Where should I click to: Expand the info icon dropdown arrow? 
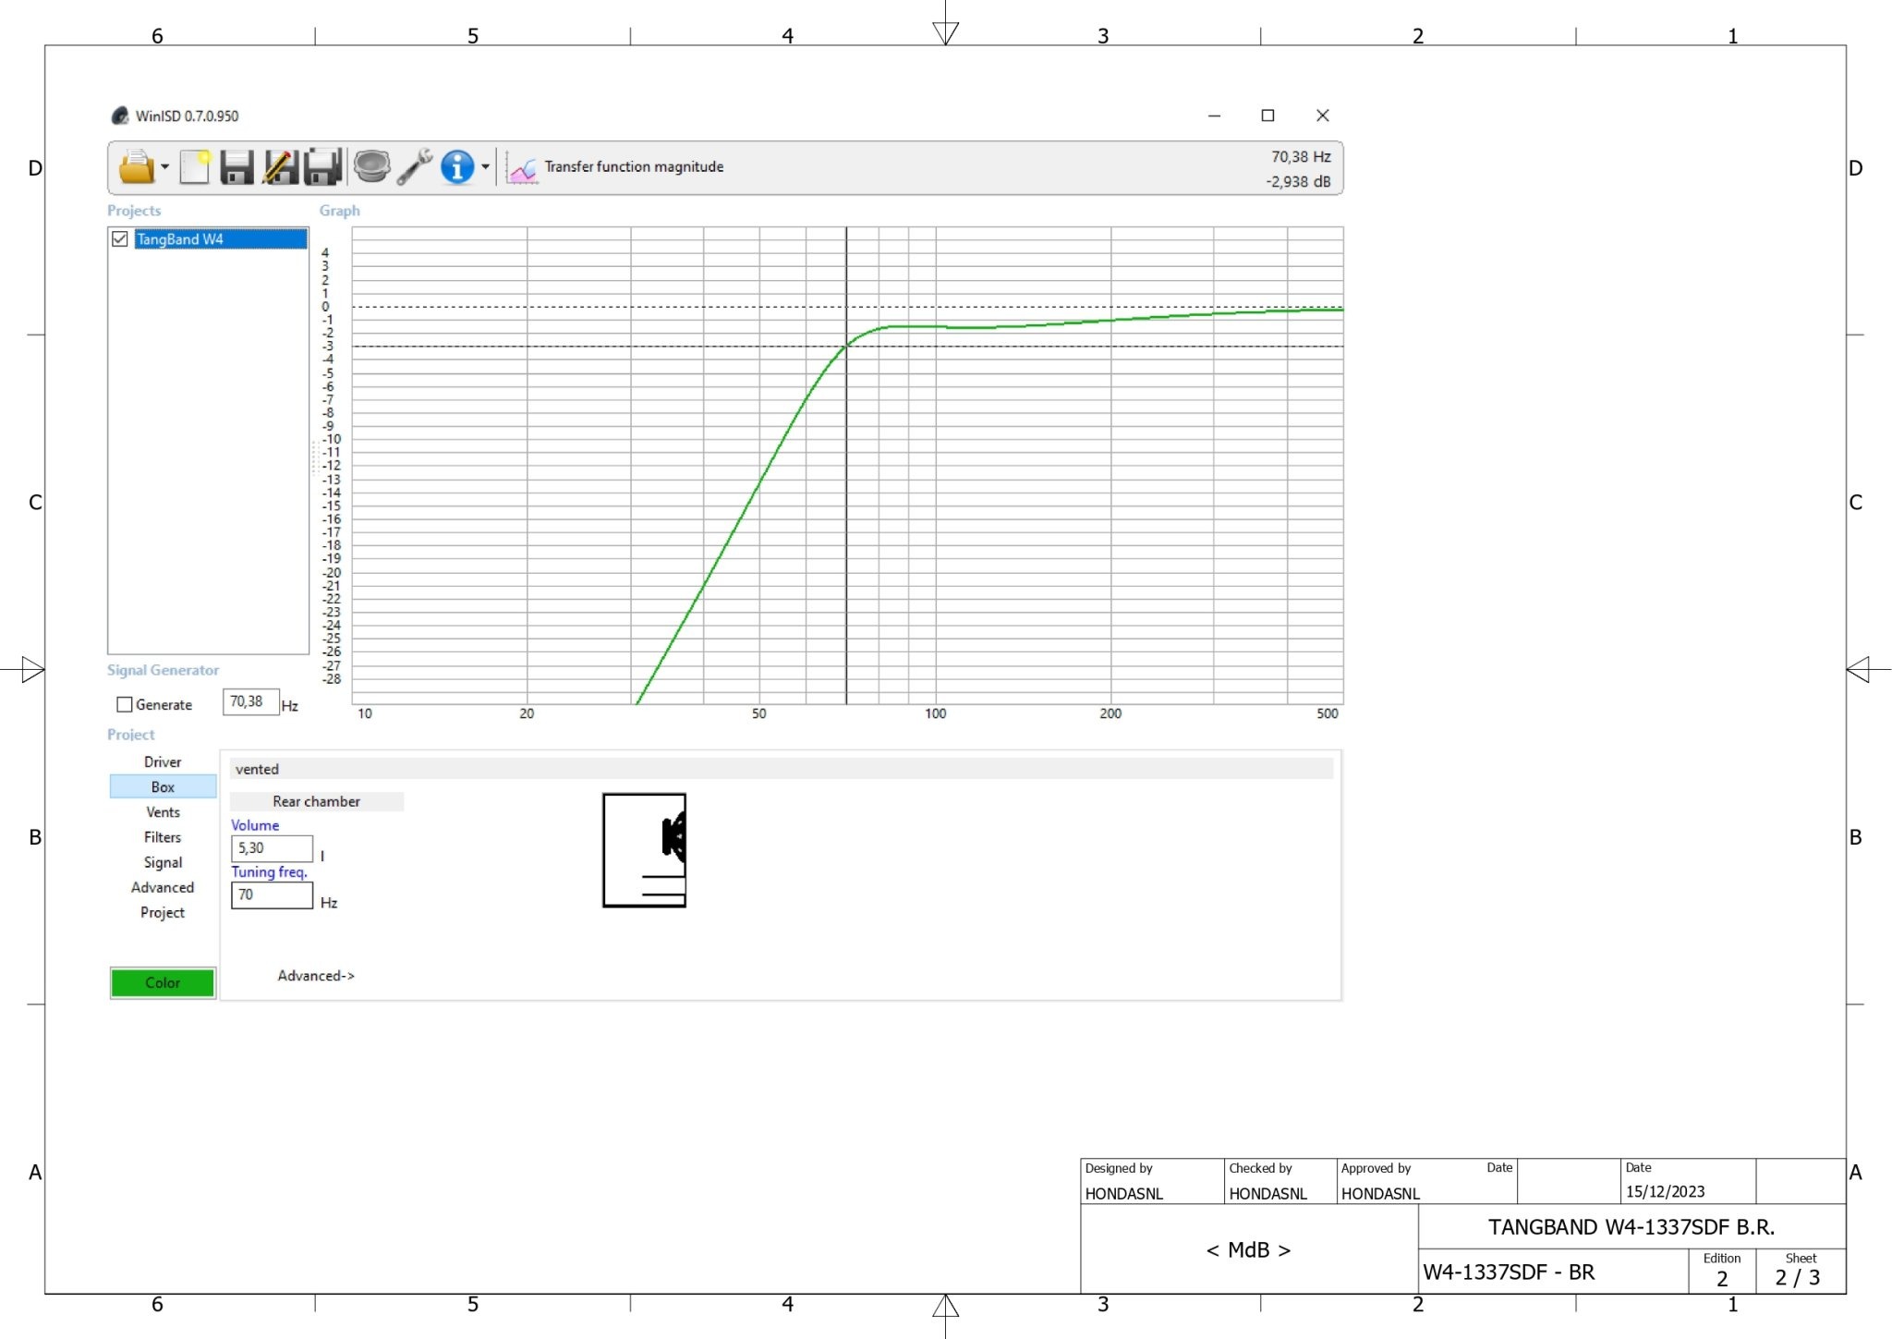click(x=485, y=167)
